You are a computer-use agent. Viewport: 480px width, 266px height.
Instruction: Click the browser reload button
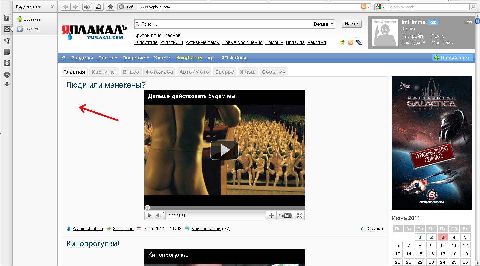99,7
